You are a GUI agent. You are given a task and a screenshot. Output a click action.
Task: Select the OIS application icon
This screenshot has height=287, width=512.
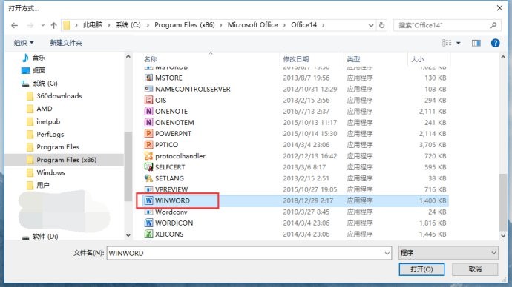click(x=148, y=100)
